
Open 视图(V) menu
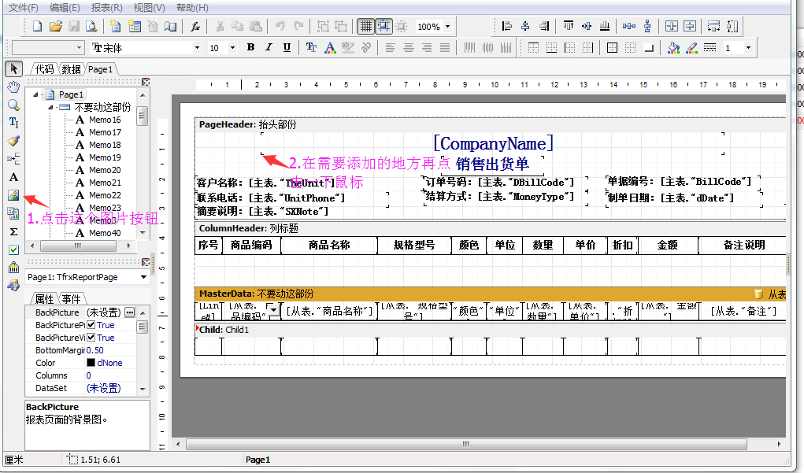pyautogui.click(x=149, y=7)
